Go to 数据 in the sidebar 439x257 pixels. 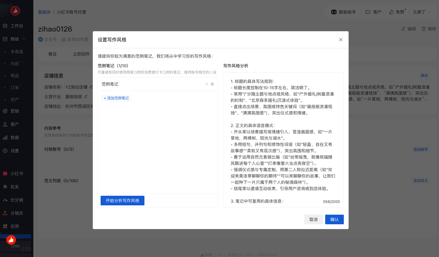pyautogui.click(x=14, y=138)
